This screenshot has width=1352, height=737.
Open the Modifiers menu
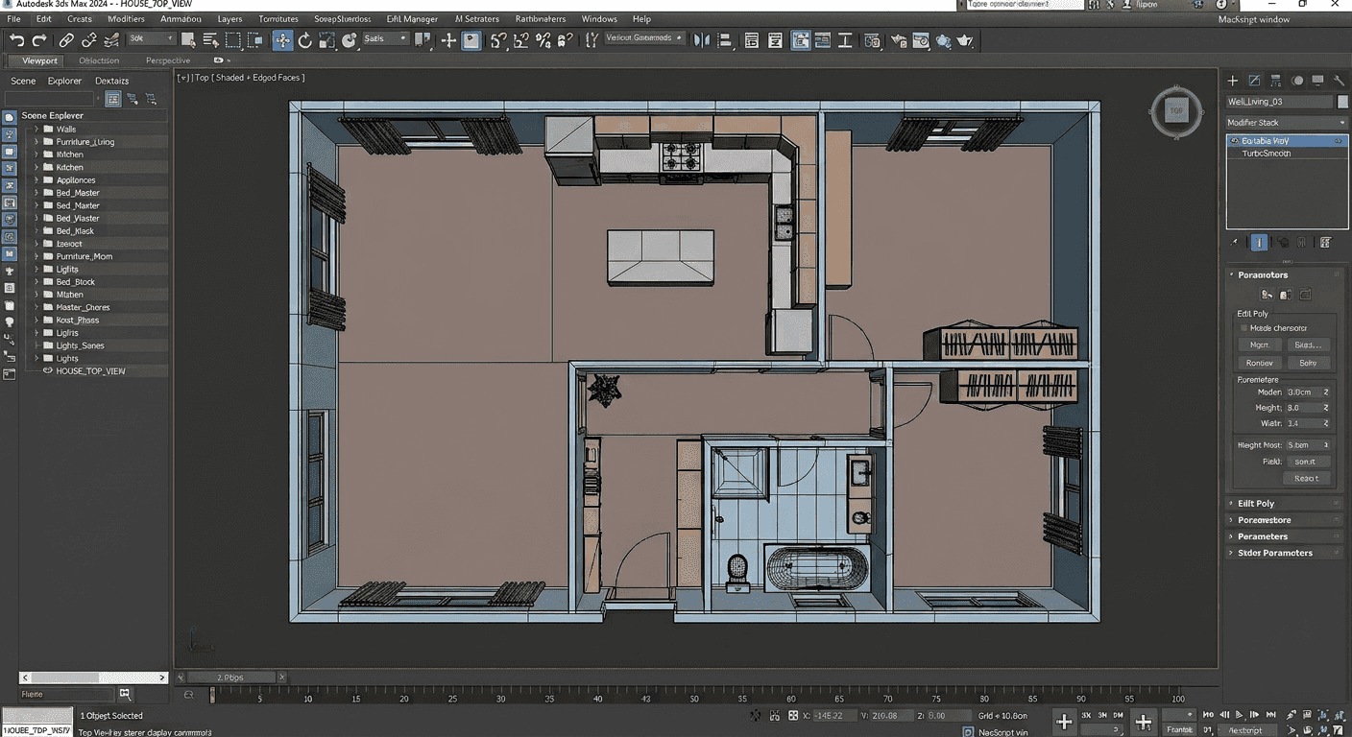click(x=126, y=18)
